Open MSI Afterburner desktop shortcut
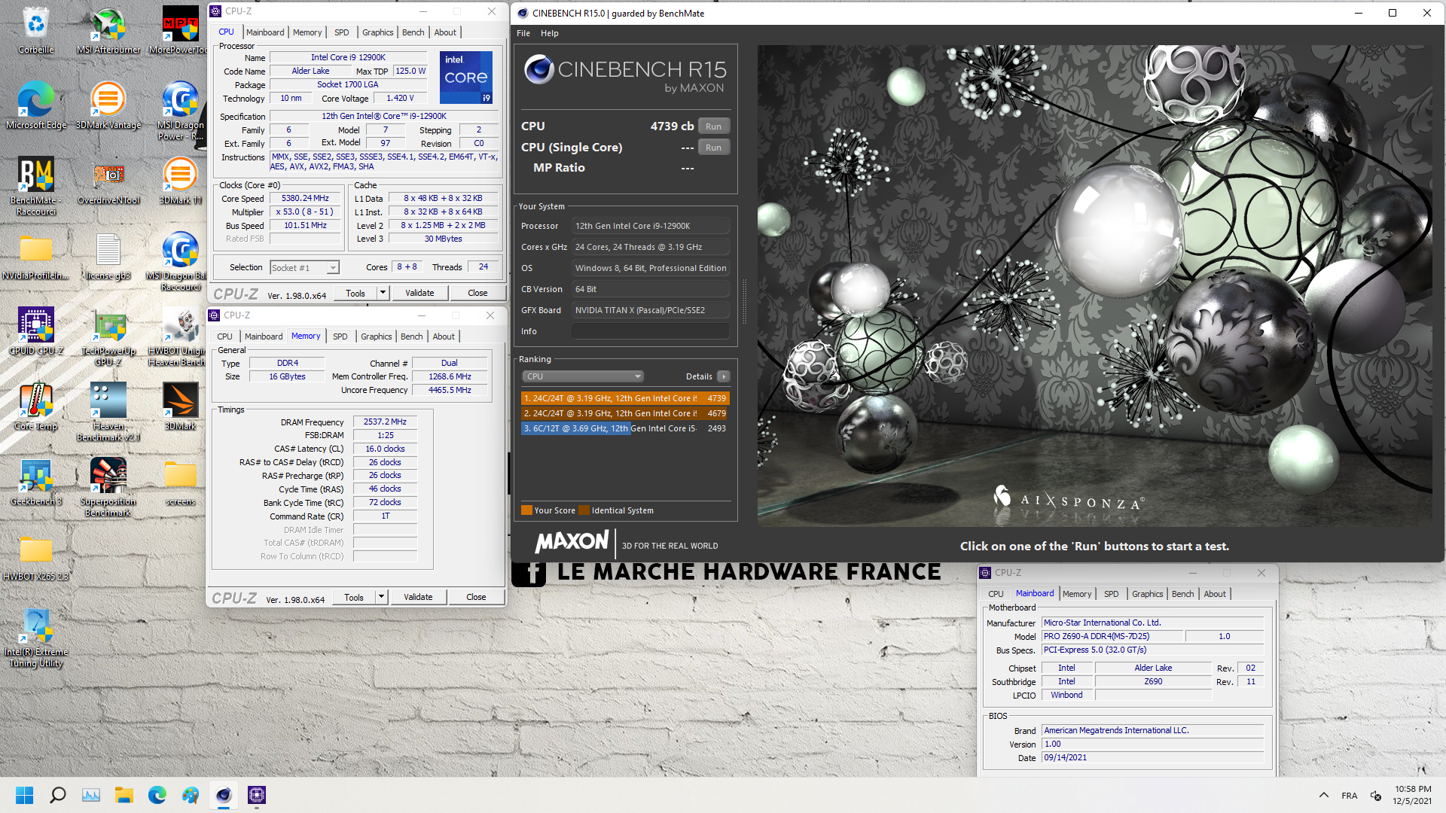Image resolution: width=1446 pixels, height=813 pixels. pyautogui.click(x=108, y=30)
